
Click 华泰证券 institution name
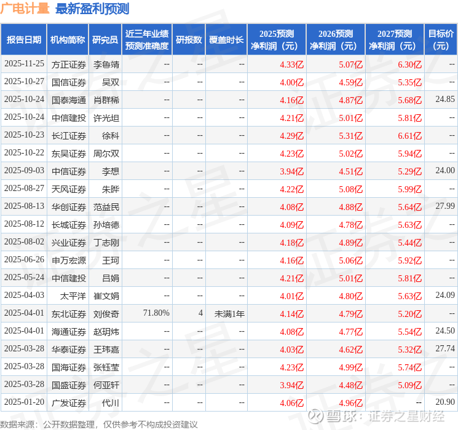point(69,350)
